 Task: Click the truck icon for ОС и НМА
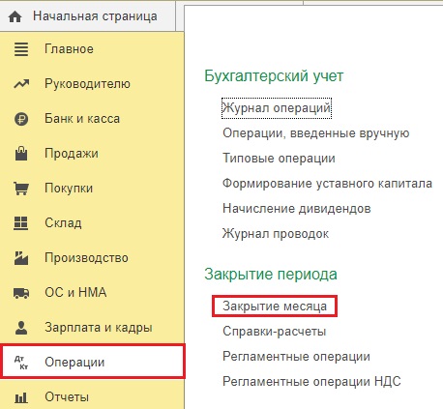click(21, 293)
